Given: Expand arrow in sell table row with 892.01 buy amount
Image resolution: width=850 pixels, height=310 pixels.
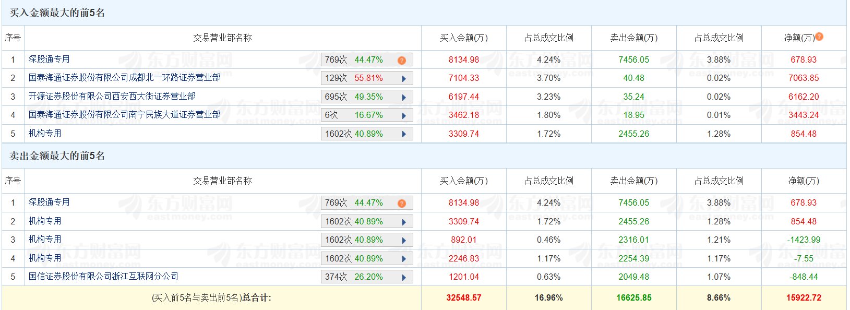Looking at the screenshot, I should click(404, 241).
